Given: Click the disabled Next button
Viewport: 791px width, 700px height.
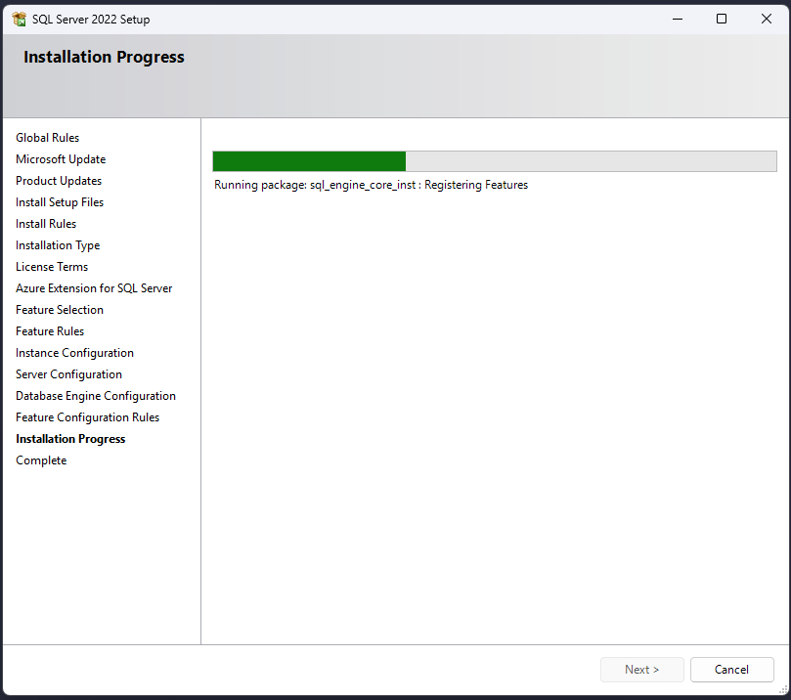Looking at the screenshot, I should coord(641,670).
